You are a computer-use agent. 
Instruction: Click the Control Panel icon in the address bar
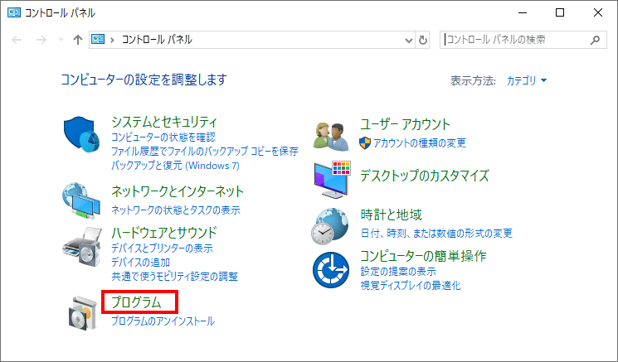click(x=98, y=40)
